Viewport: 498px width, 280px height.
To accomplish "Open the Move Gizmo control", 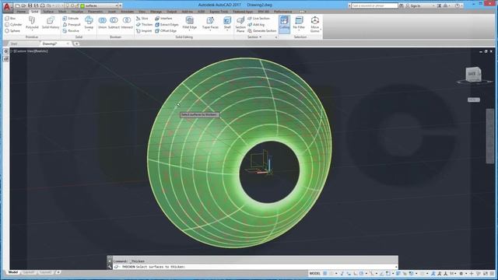I will click(314, 24).
